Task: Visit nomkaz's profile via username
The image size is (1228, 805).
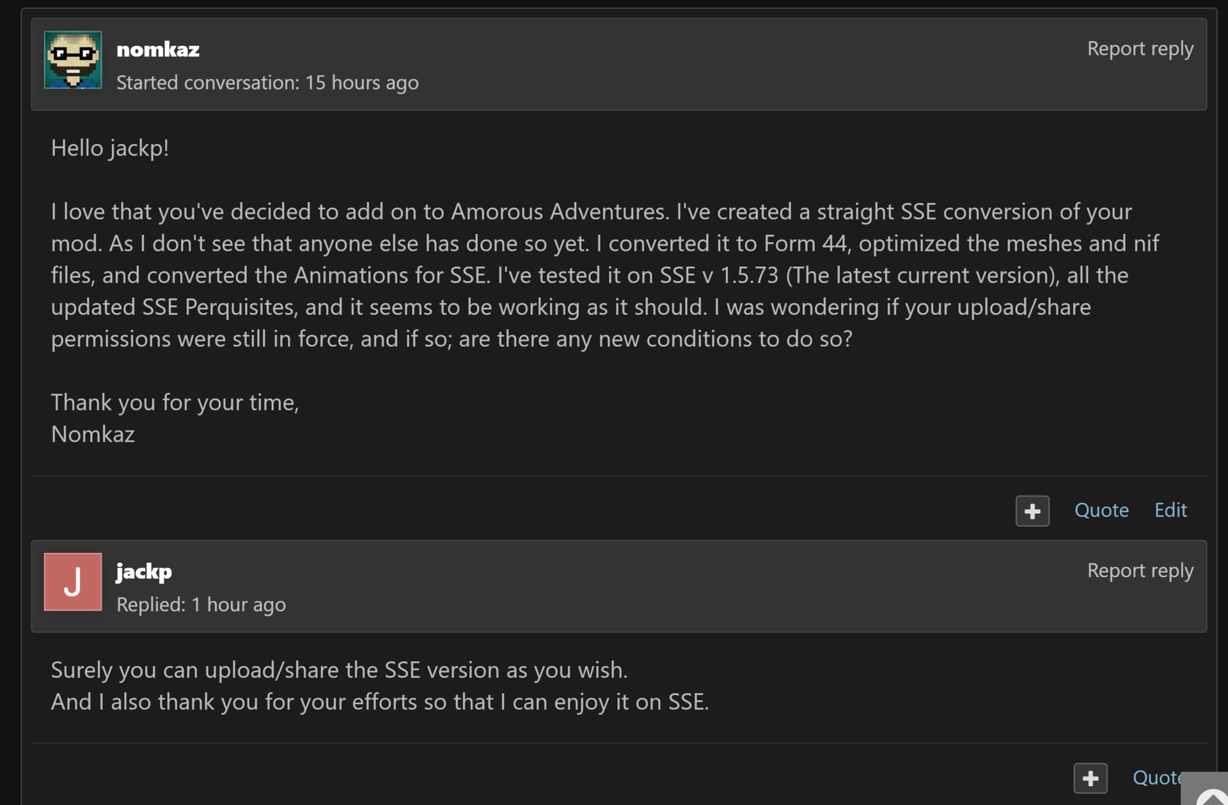Action: pos(157,49)
